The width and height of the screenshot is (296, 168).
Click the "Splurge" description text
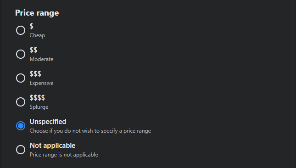(x=39, y=107)
